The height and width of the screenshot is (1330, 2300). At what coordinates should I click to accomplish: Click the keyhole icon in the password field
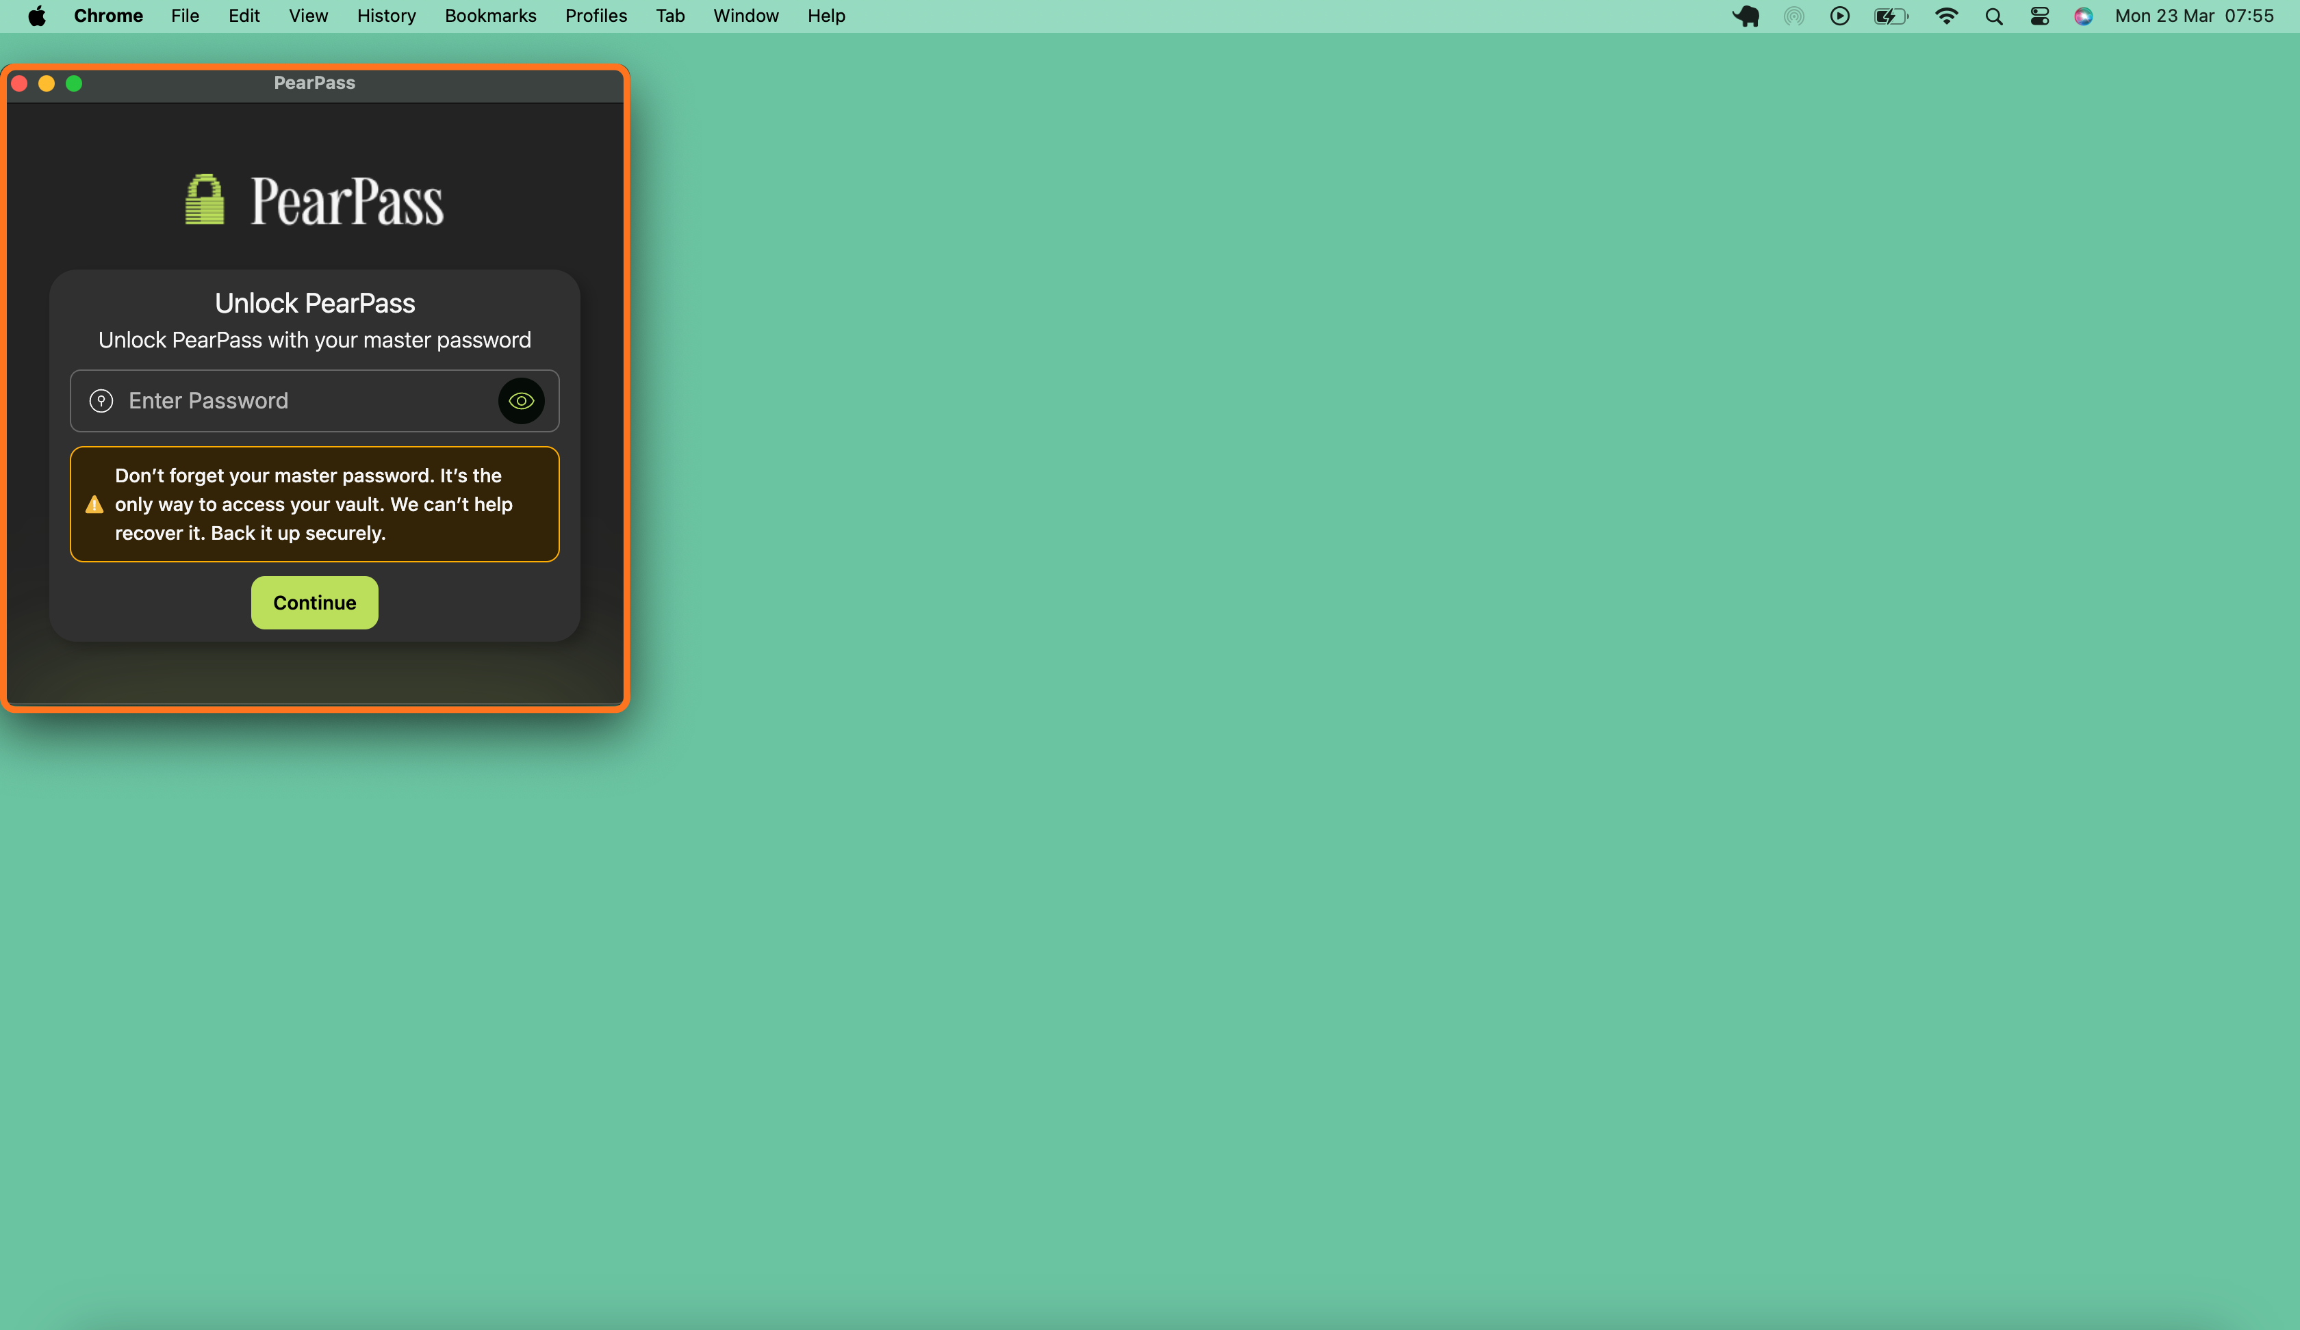click(x=101, y=400)
